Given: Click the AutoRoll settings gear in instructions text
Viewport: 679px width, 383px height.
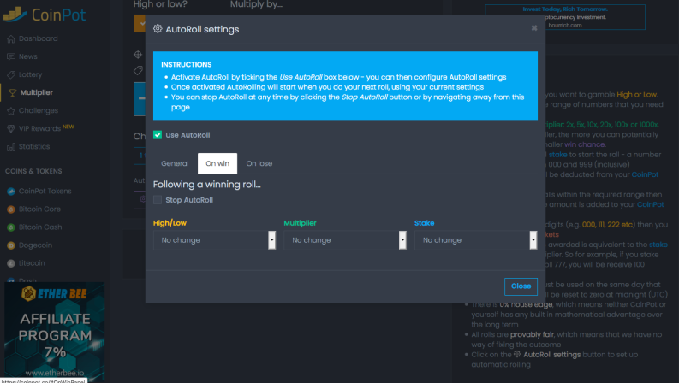Looking at the screenshot, I should tap(517, 354).
